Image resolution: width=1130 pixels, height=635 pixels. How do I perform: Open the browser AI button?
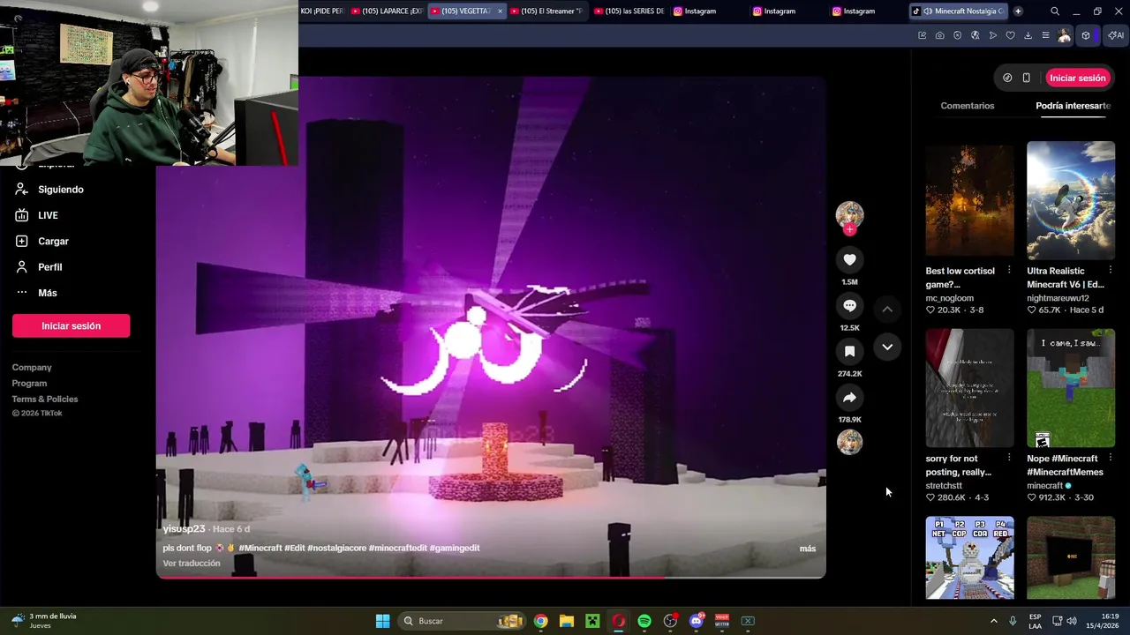tap(1116, 35)
